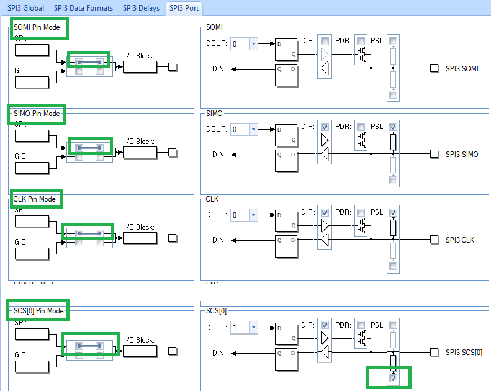The height and width of the screenshot is (391, 491).
Task: Select GIO mode switch in SIMO Pin Mode
Action: 89,157
